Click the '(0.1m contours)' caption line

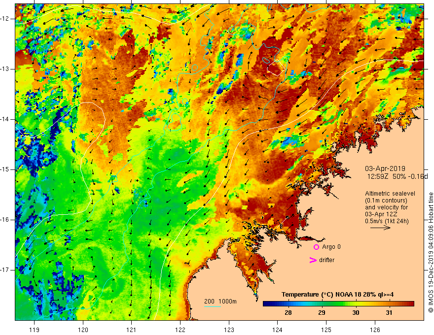[386, 201]
